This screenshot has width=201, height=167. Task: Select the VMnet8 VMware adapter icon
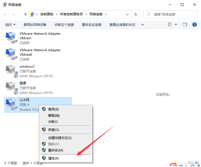tap(11, 55)
